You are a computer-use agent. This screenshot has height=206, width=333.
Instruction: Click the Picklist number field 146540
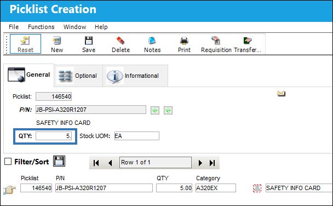(54, 96)
